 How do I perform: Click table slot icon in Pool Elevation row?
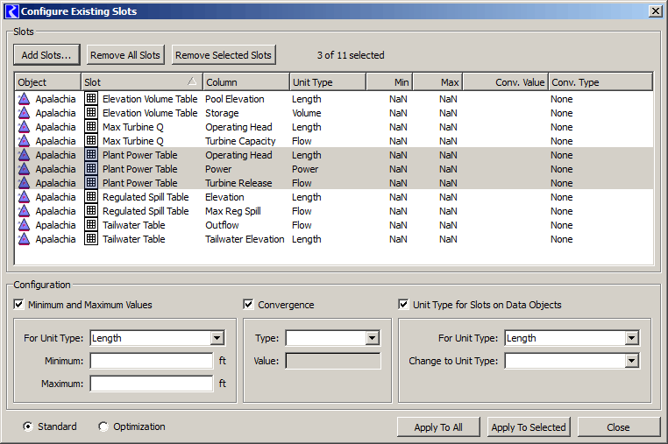pyautogui.click(x=91, y=98)
